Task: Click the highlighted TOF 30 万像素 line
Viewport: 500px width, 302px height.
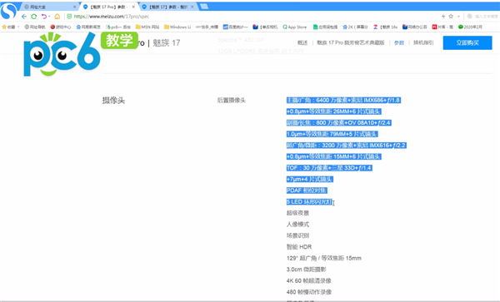Action: click(x=329, y=168)
